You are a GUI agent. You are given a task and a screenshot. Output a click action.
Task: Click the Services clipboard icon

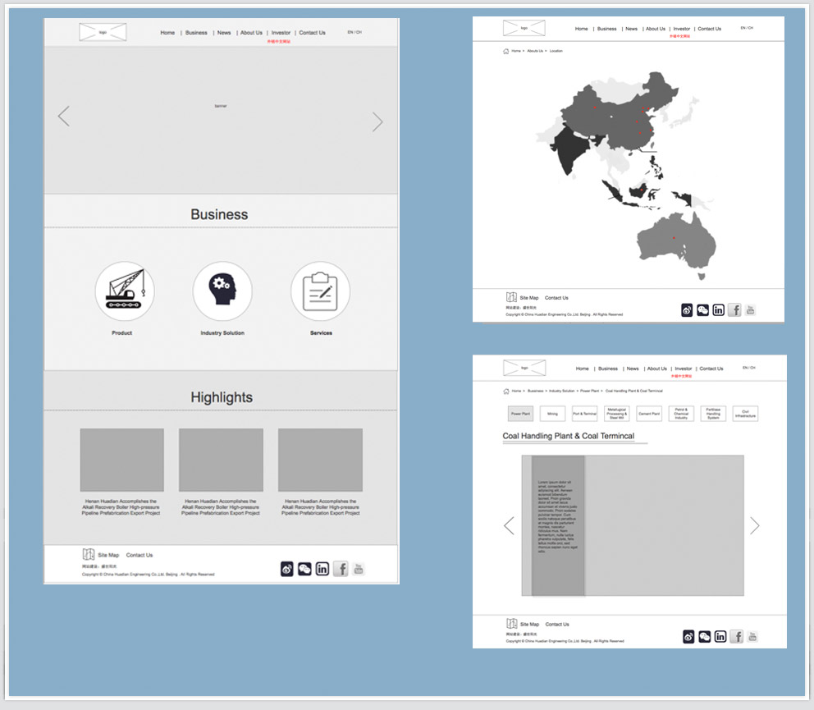(320, 291)
